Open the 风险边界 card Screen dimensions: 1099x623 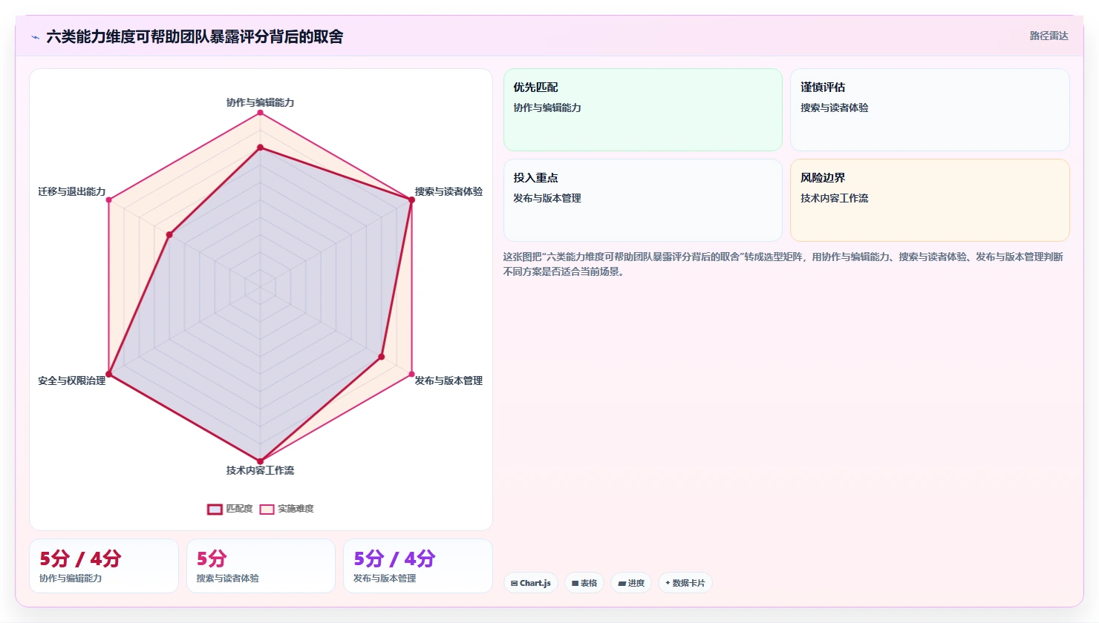(930, 200)
